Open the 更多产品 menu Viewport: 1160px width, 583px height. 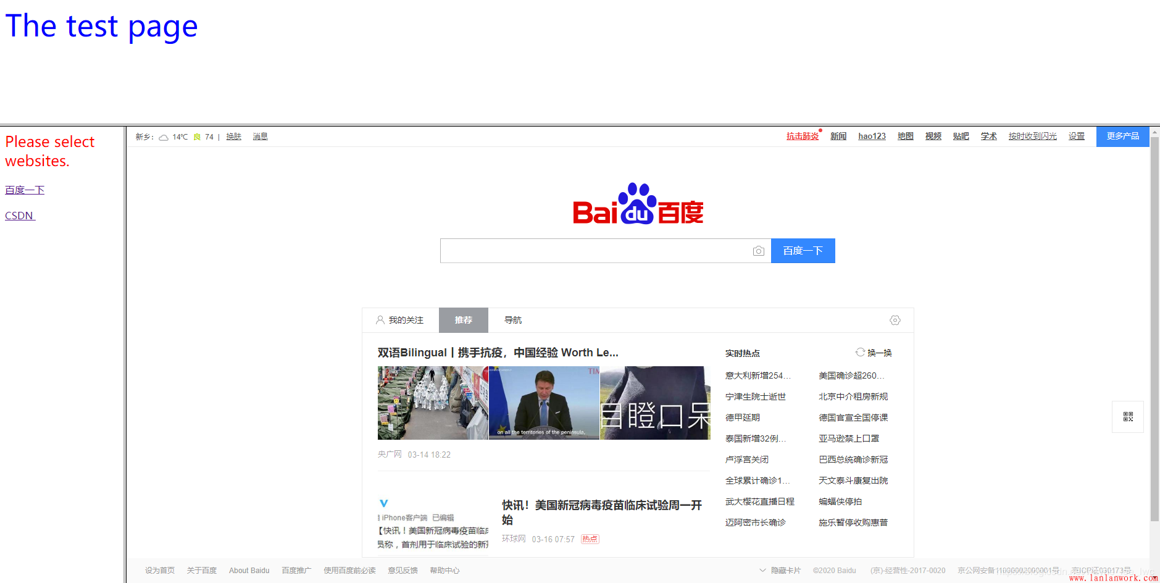coord(1122,136)
